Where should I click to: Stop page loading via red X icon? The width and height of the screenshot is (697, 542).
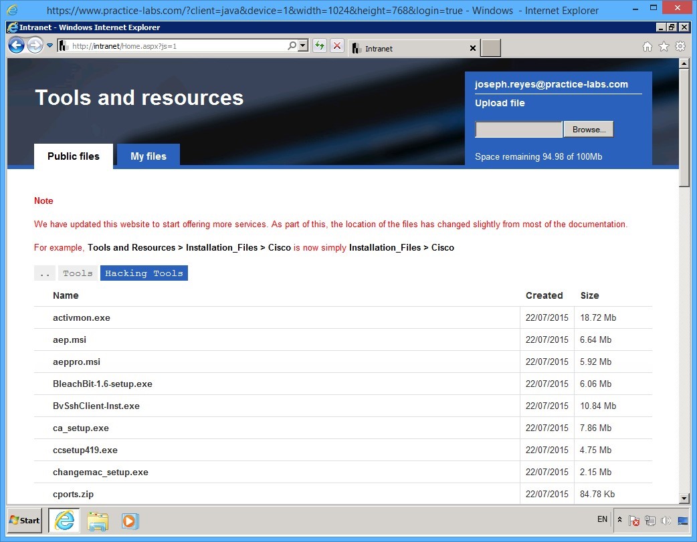[336, 45]
